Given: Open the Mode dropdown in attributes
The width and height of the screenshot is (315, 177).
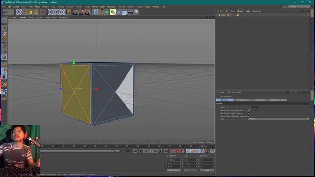Looking at the screenshot, I should (279, 119).
